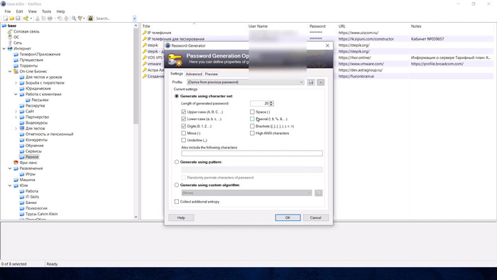Expand the Борьба с пиратством group
The width and height of the screenshot is (497, 280).
tap(16, 82)
